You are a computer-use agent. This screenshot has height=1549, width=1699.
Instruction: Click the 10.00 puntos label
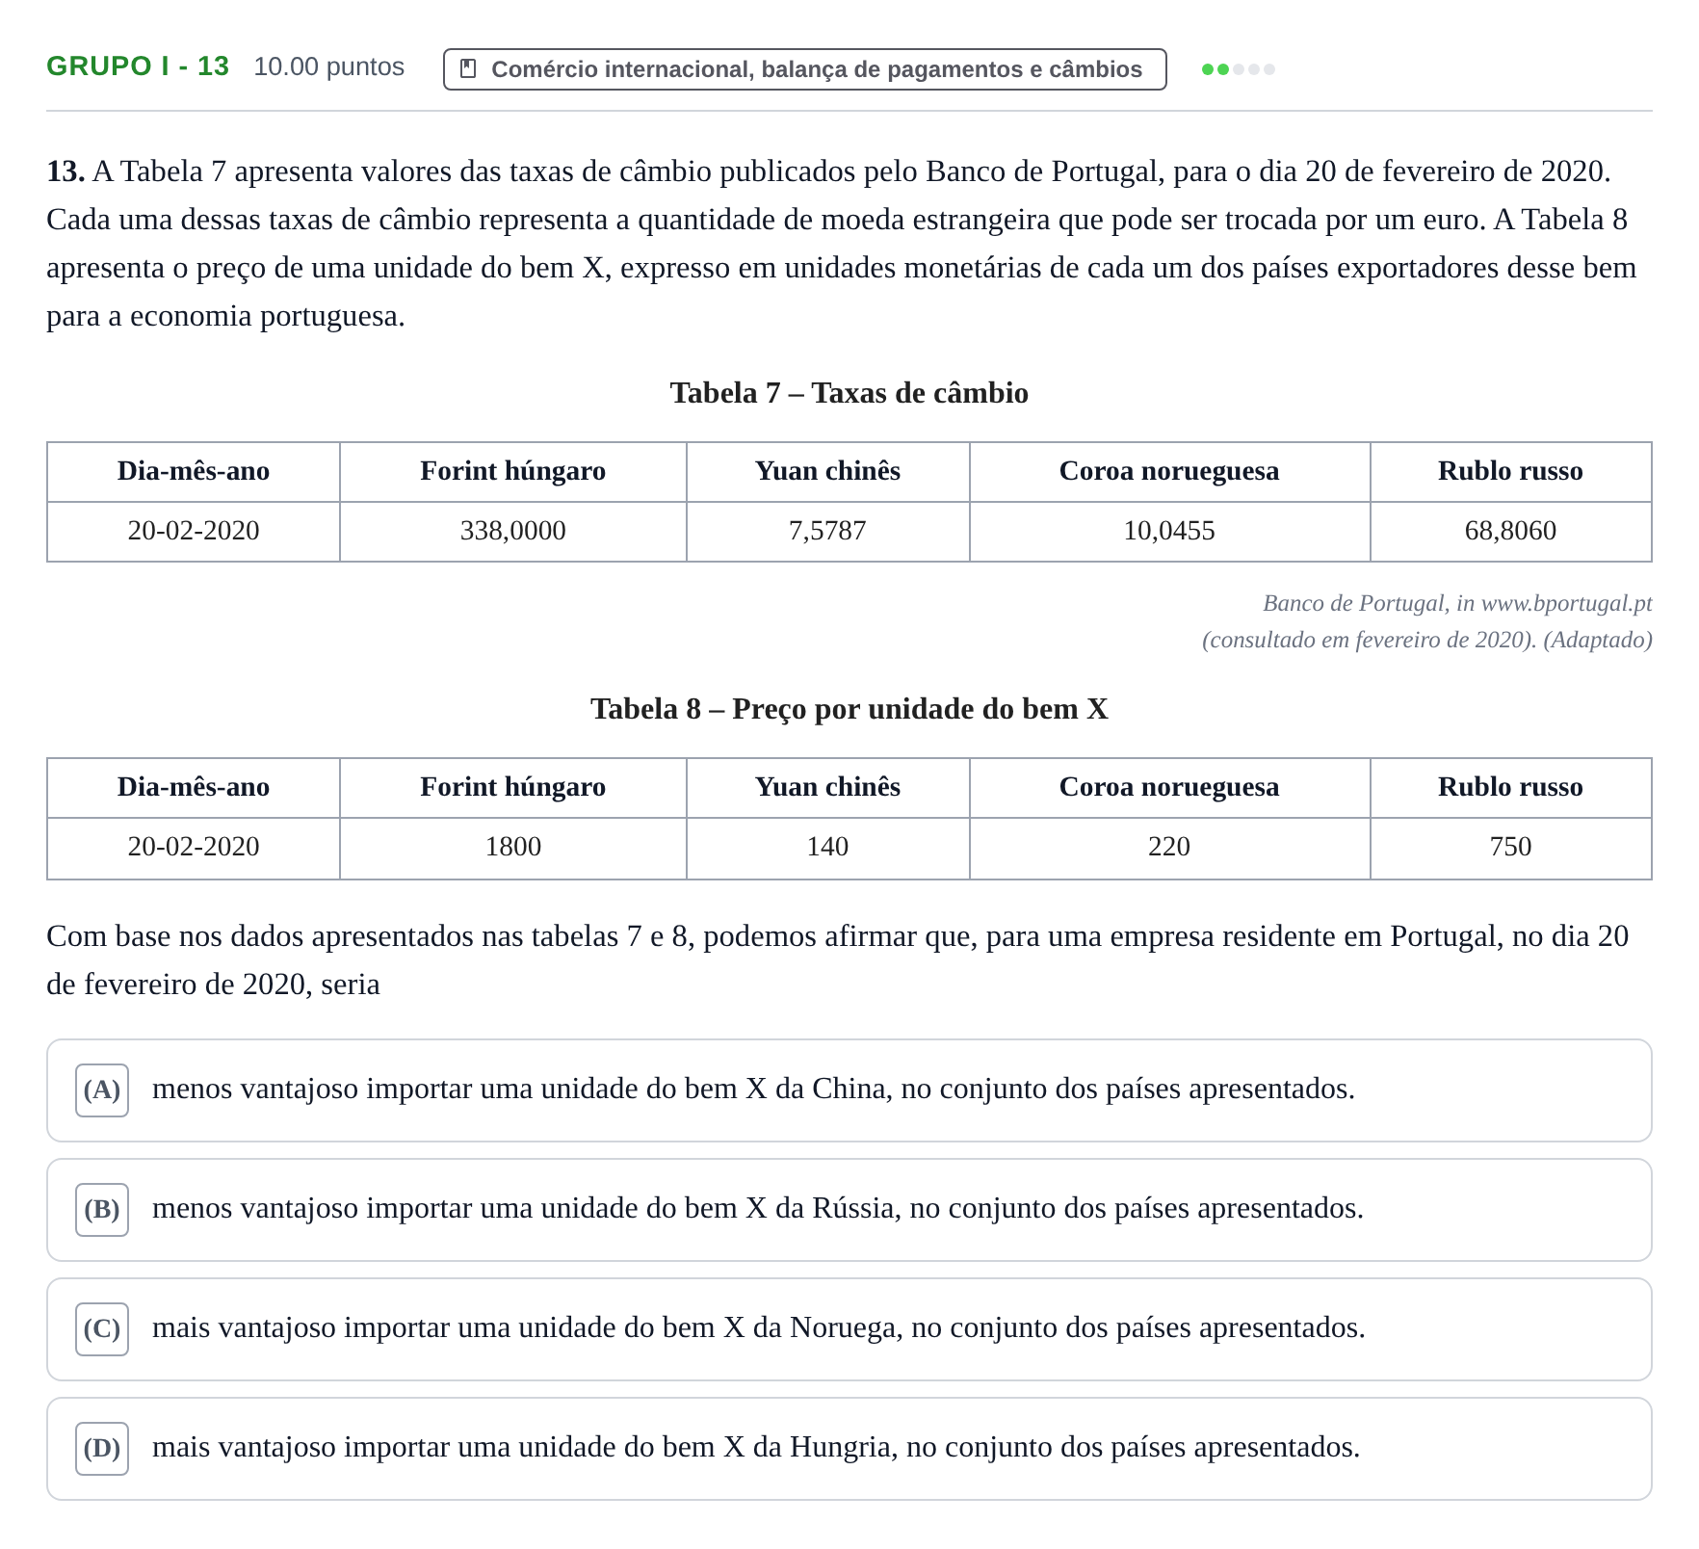pos(329,66)
